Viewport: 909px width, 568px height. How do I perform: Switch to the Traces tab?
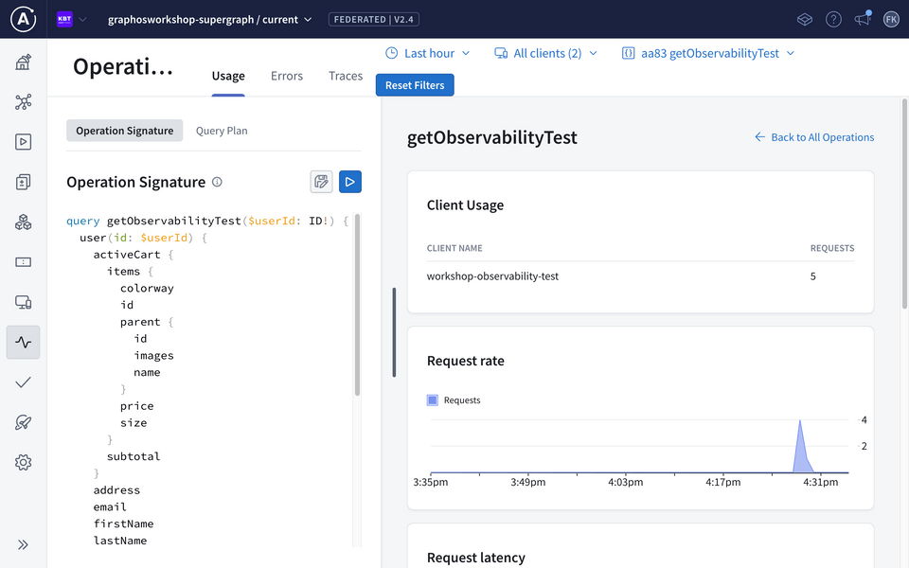pos(346,76)
